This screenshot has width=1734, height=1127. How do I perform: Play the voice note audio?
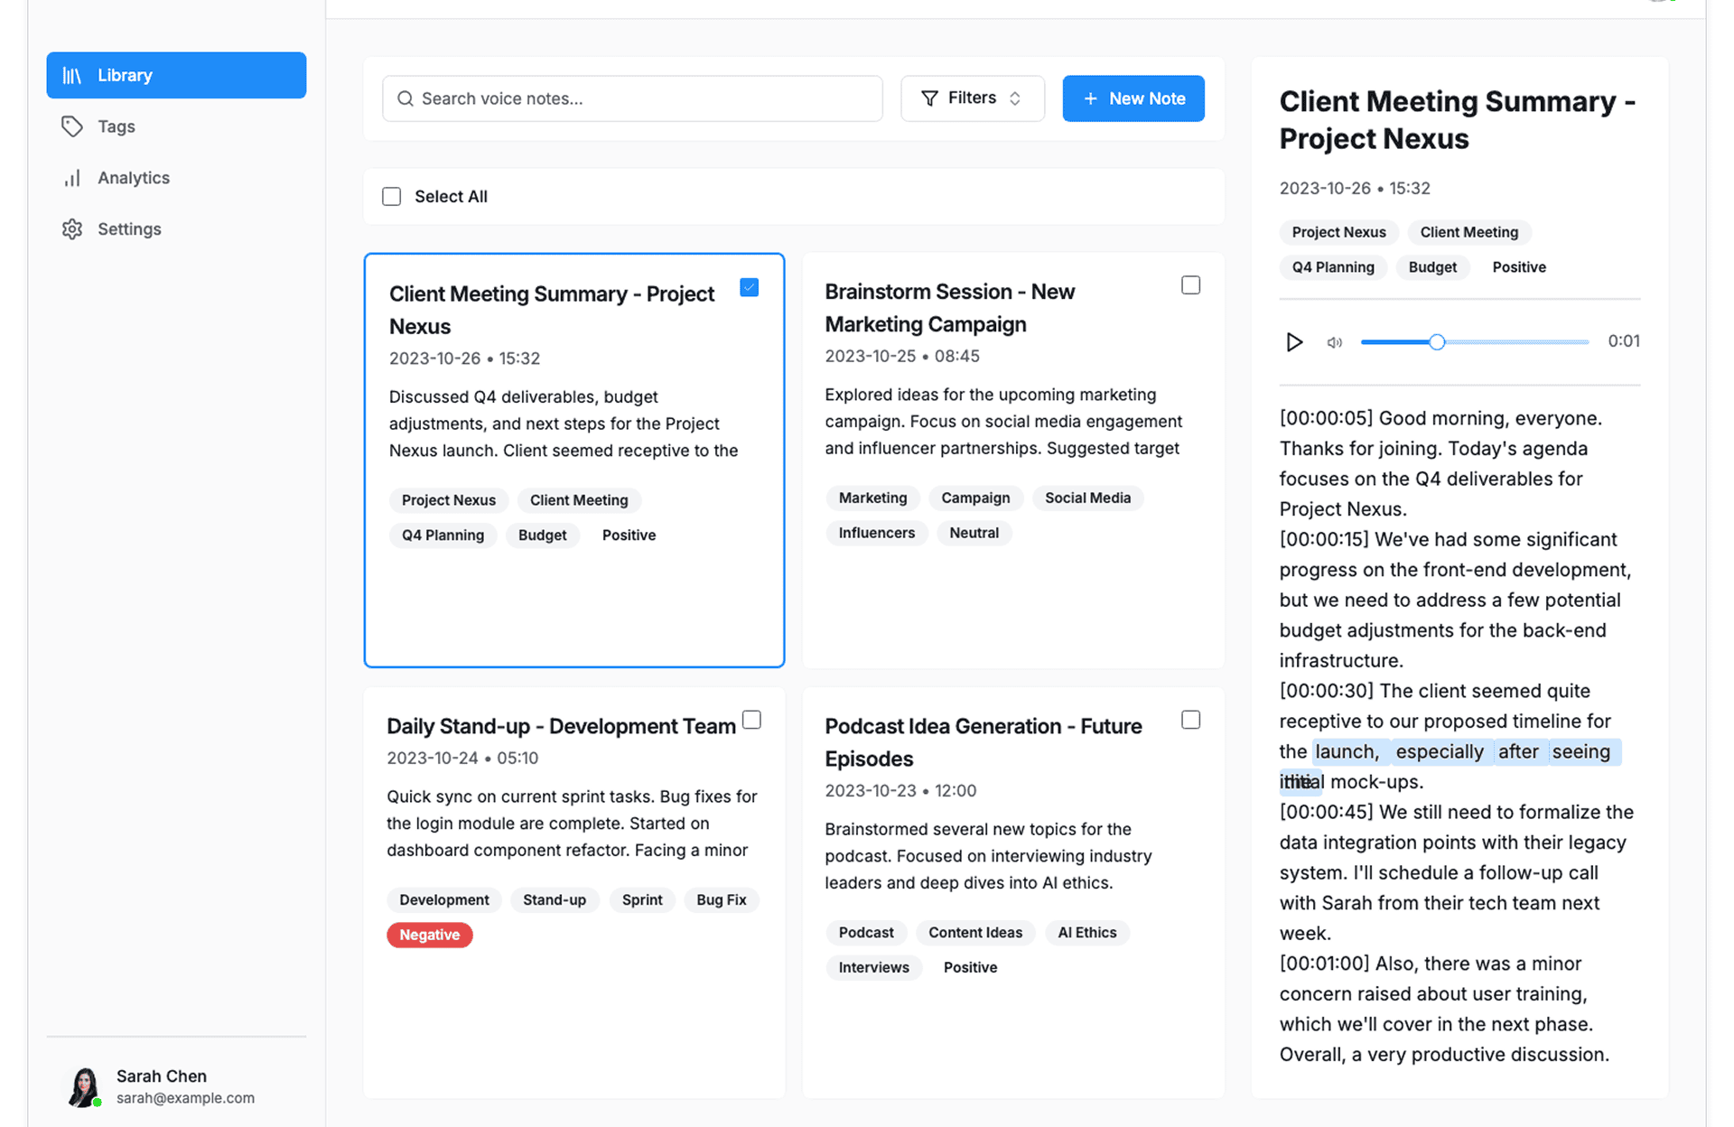click(x=1293, y=342)
